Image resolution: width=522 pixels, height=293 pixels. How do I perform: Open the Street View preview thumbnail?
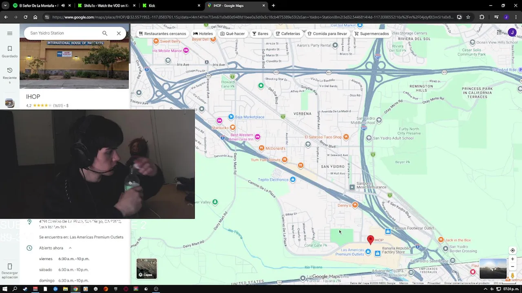coord(493,269)
